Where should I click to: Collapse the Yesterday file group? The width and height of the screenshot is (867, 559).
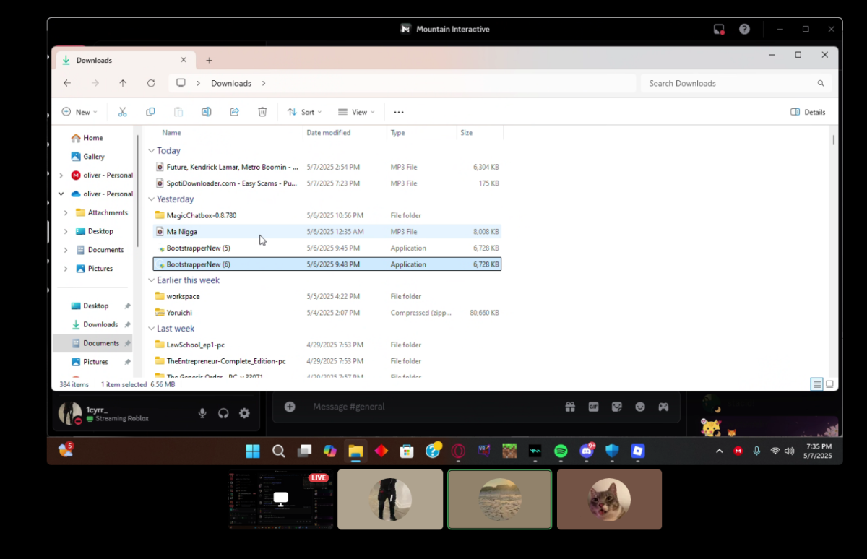pos(151,199)
